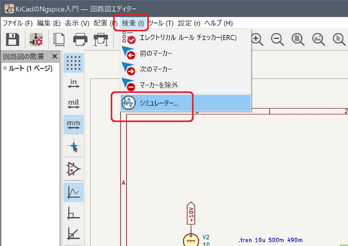Viewport: 348px width, 246px height.
Task: Open the ファイル (F) menu
Action: pyautogui.click(x=17, y=23)
